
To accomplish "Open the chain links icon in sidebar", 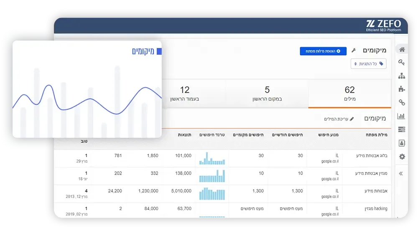I will [402, 103].
